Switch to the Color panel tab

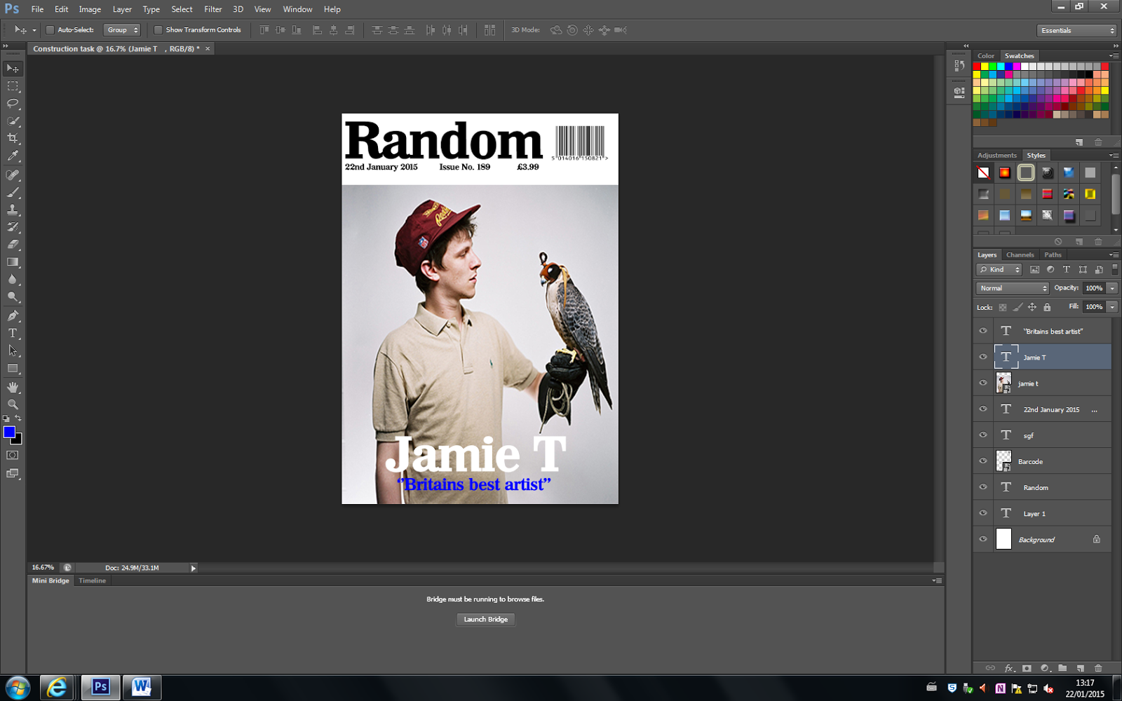(x=986, y=56)
